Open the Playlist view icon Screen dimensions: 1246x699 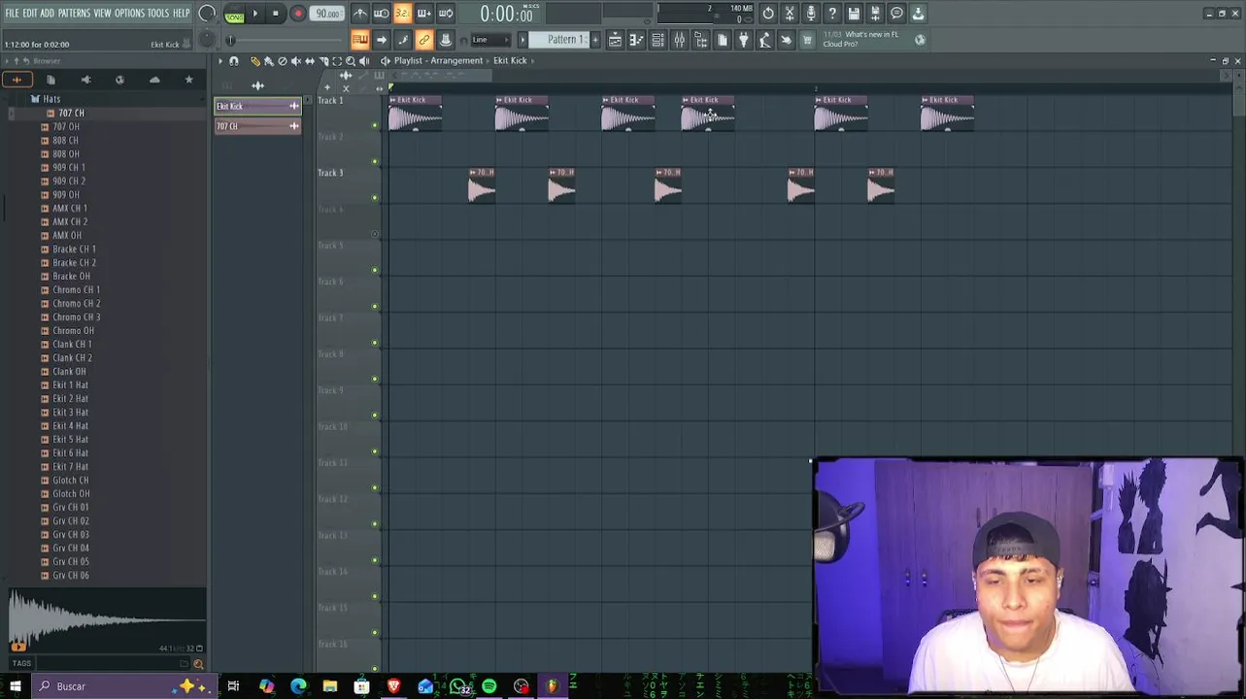(x=615, y=40)
